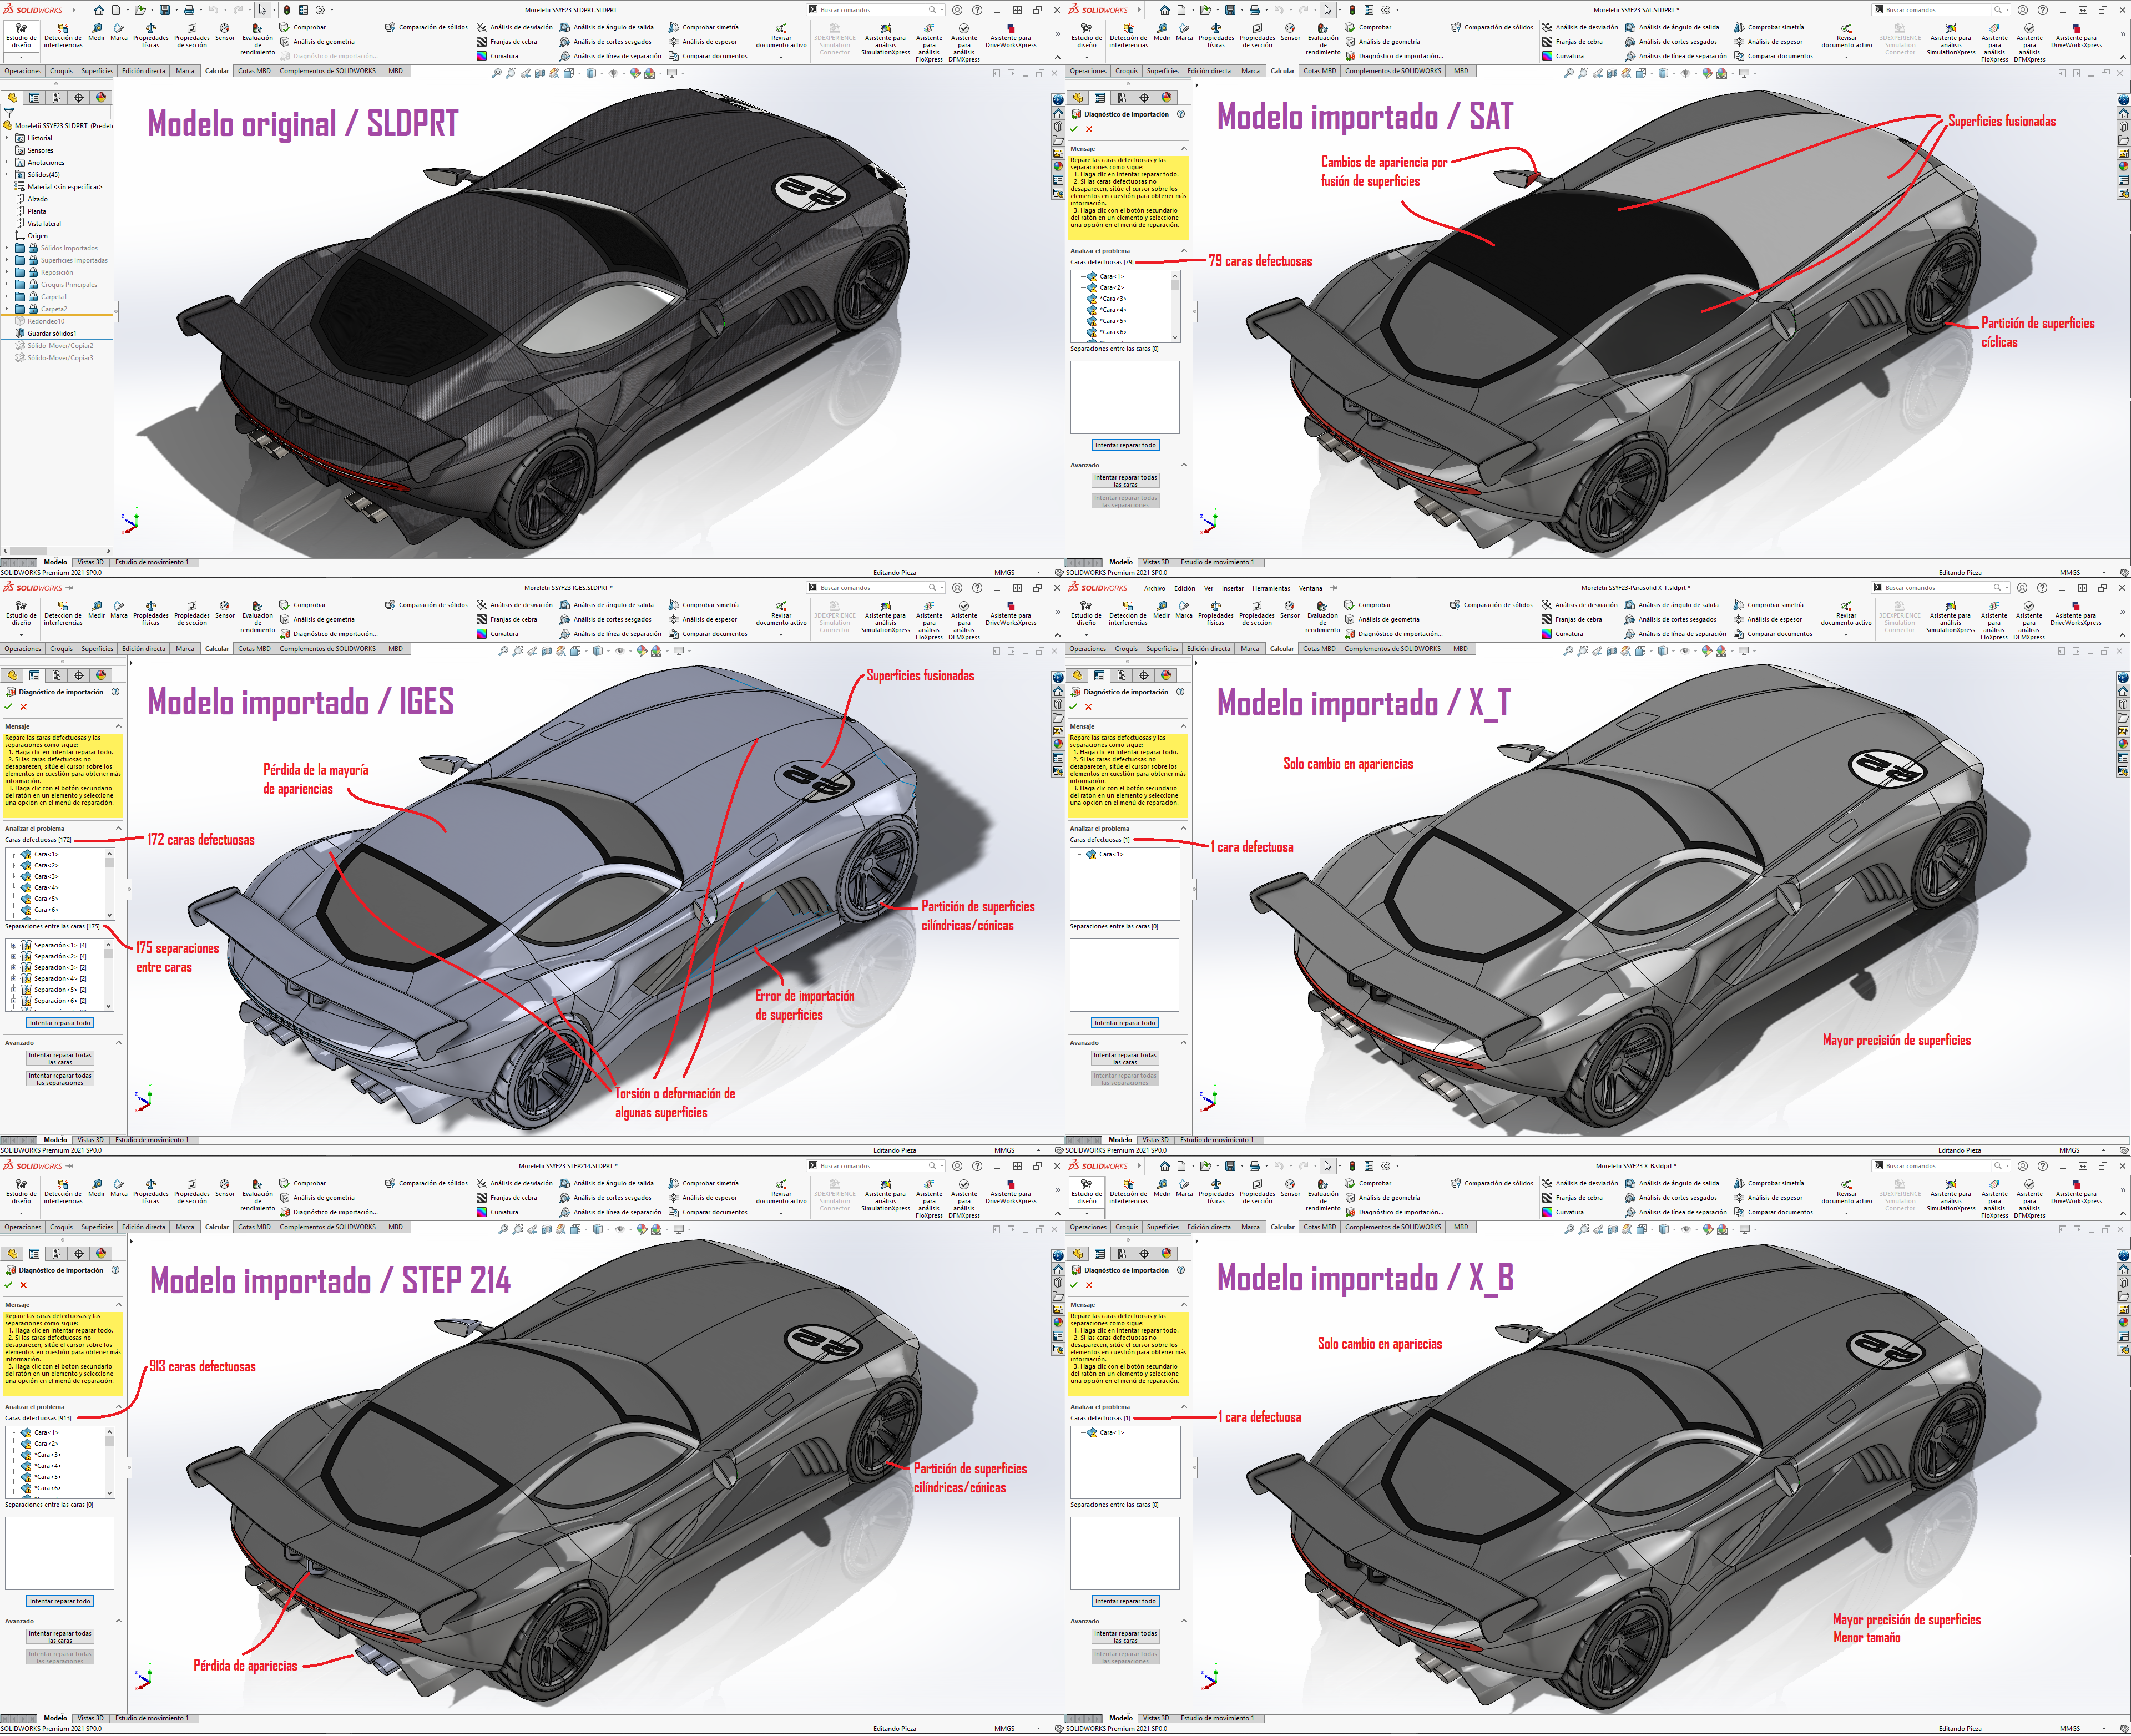This screenshot has width=2131, height=1736.
Task: Open Comparar documentos in the STEP 214 window
Action: point(708,1212)
